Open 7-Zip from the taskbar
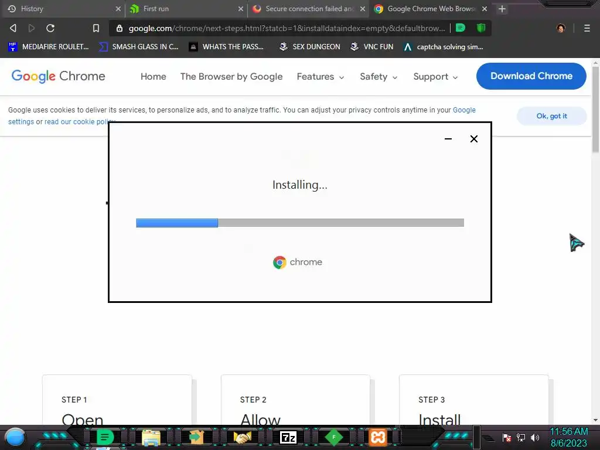The height and width of the screenshot is (450, 600). [x=288, y=437]
